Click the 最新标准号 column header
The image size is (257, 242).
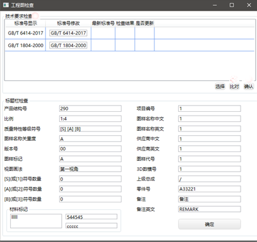(103, 23)
